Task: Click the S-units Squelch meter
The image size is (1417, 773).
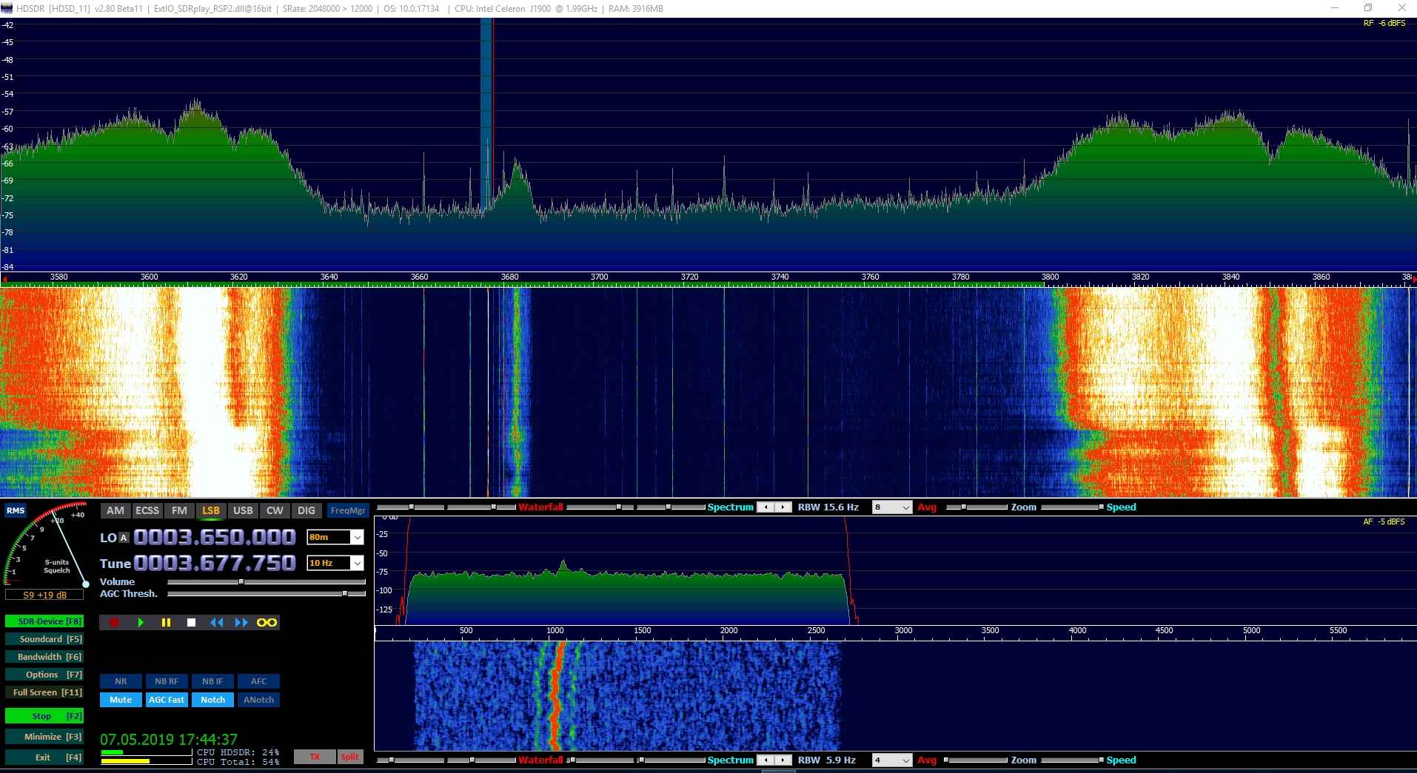Action: pos(46,546)
